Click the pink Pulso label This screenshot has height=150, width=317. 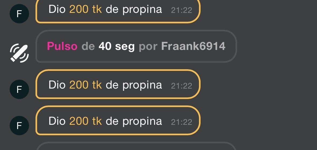(x=62, y=46)
